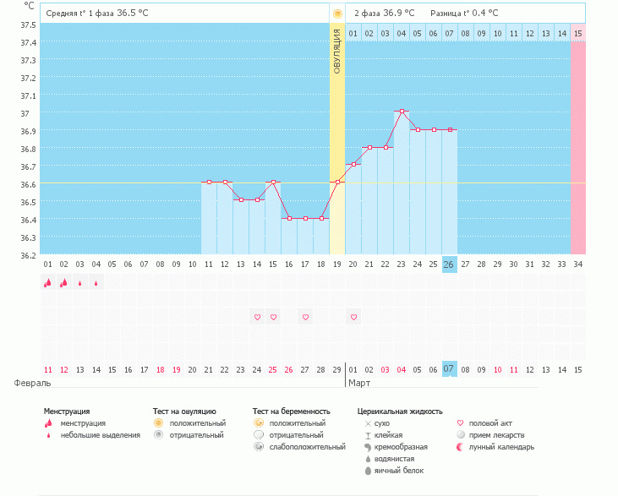The width and height of the screenshot is (618, 496).
Task: Click the egg white cervical fluid legend icon
Action: pos(368,470)
